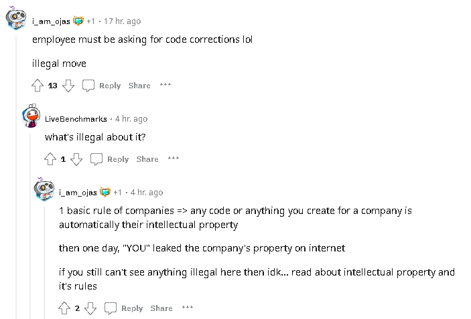Open more options on the top comment
The width and height of the screenshot is (471, 319).
coord(165,85)
